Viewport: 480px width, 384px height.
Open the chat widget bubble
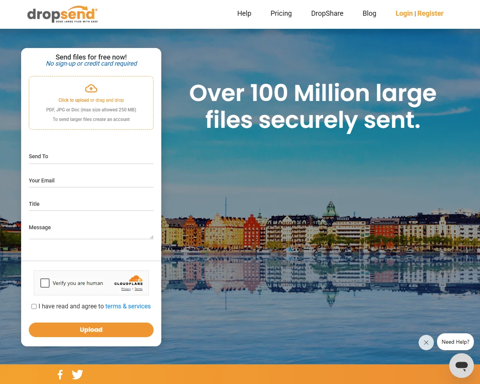pos(461,365)
